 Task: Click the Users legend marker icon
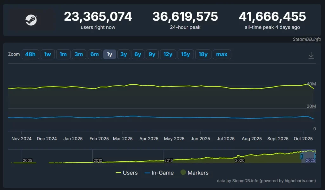(118, 173)
